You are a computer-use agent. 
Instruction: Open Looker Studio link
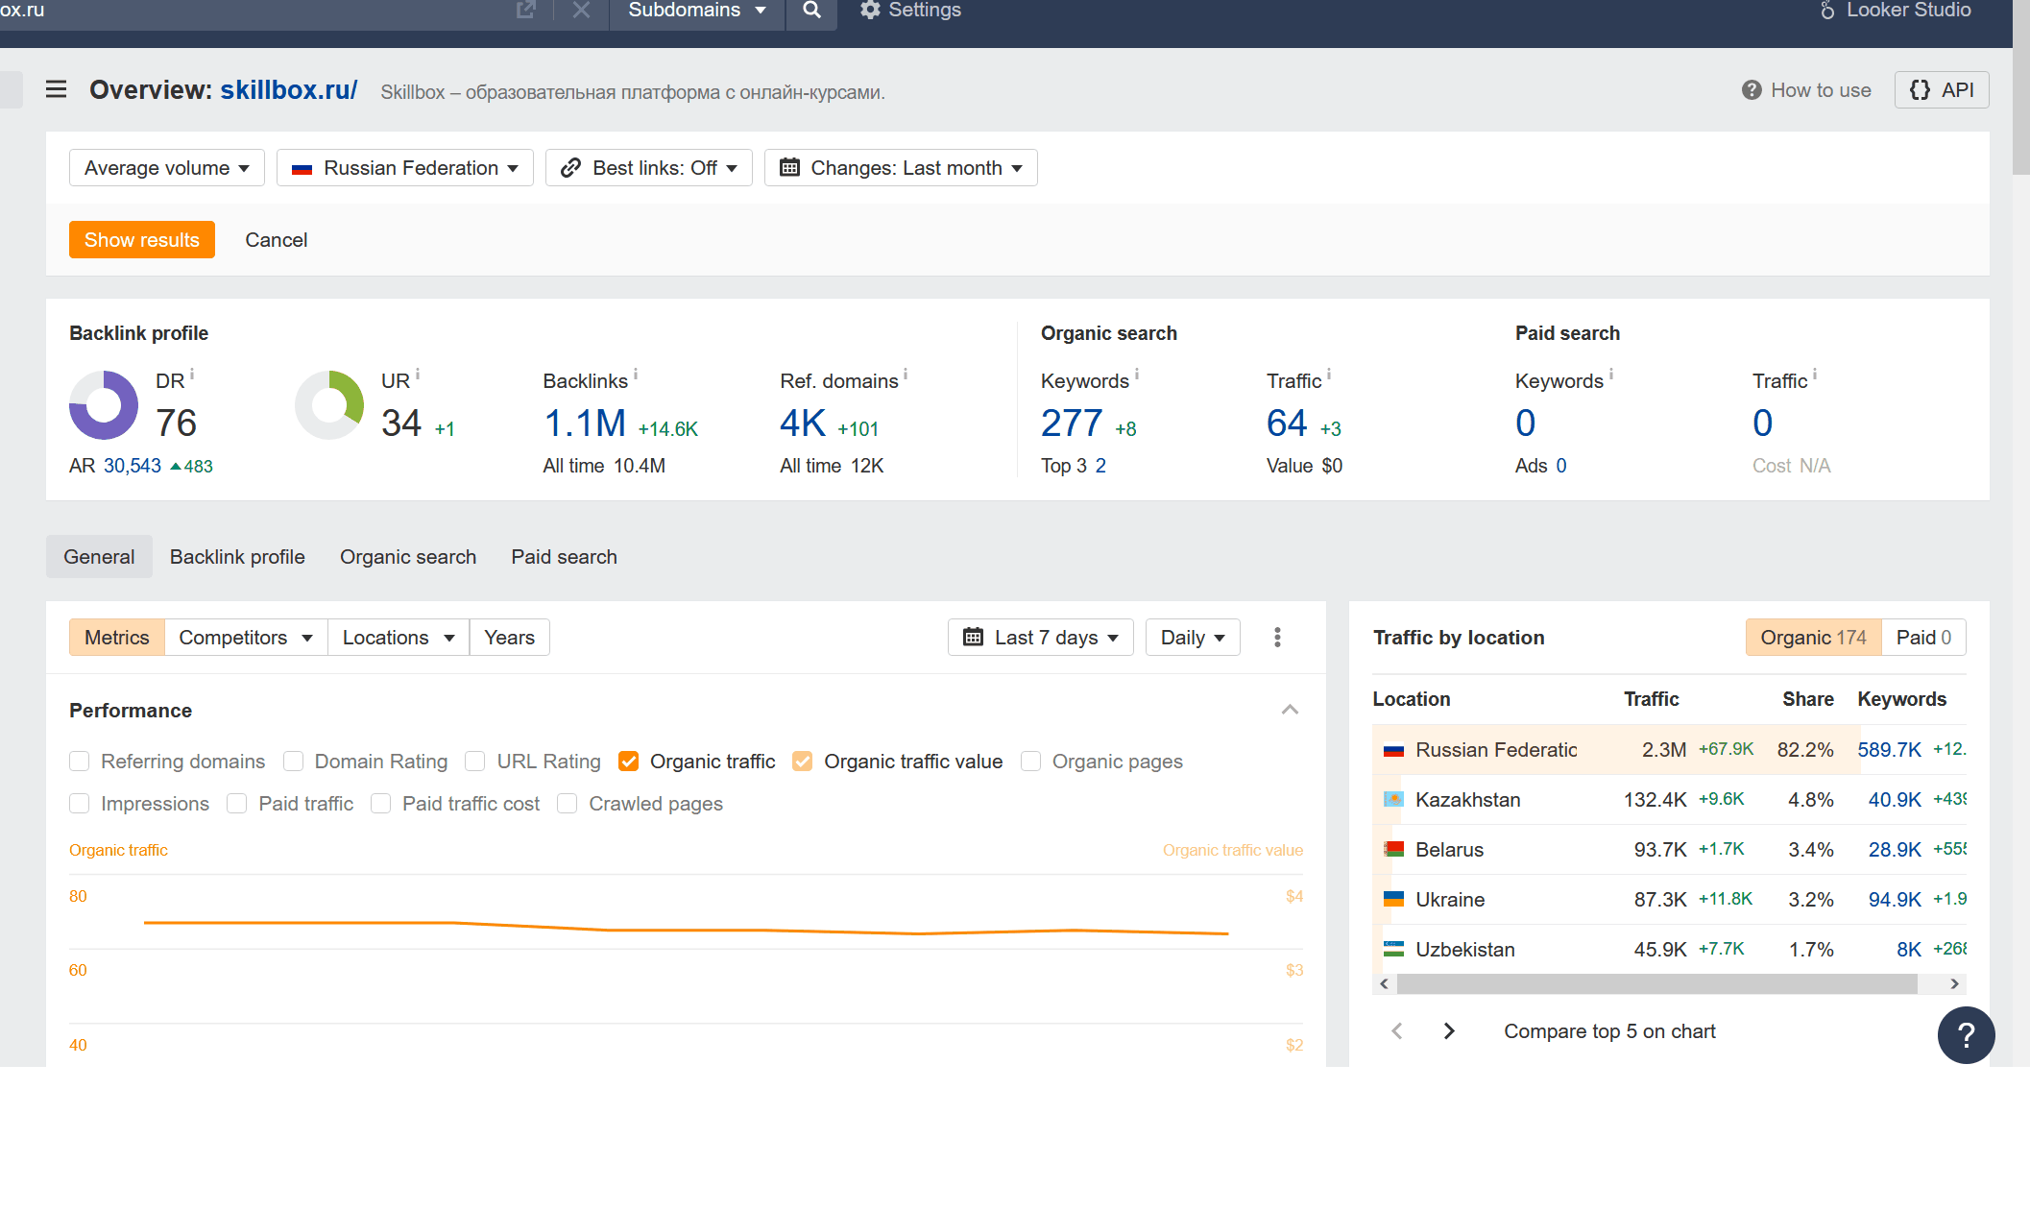1896,11
